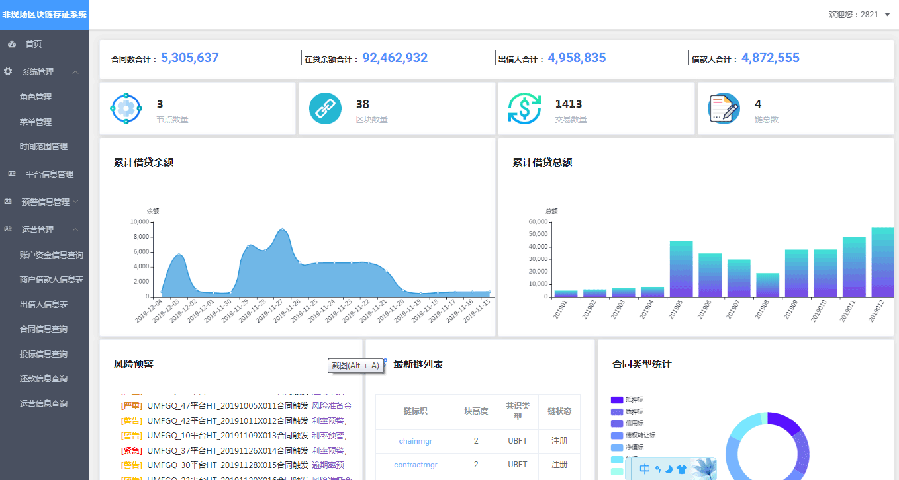Click the 201905 bar in 累计借贷总额 chart
The height and width of the screenshot is (480, 899).
[681, 268]
